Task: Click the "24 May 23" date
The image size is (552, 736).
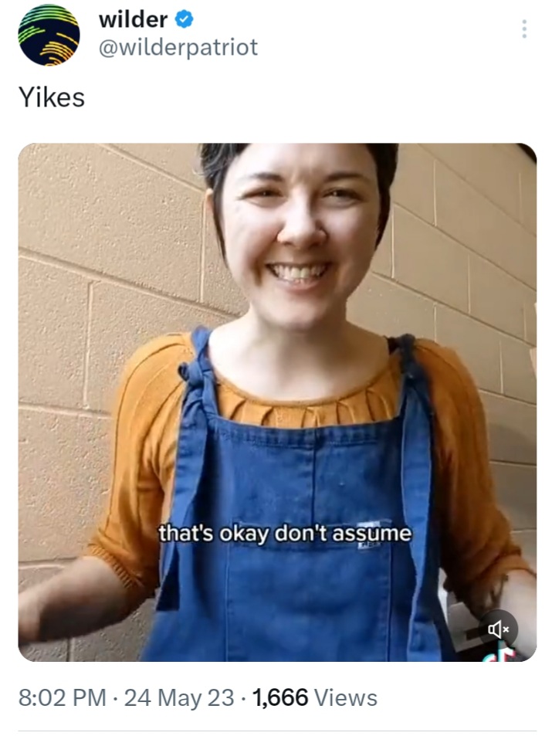Action: click(x=179, y=697)
